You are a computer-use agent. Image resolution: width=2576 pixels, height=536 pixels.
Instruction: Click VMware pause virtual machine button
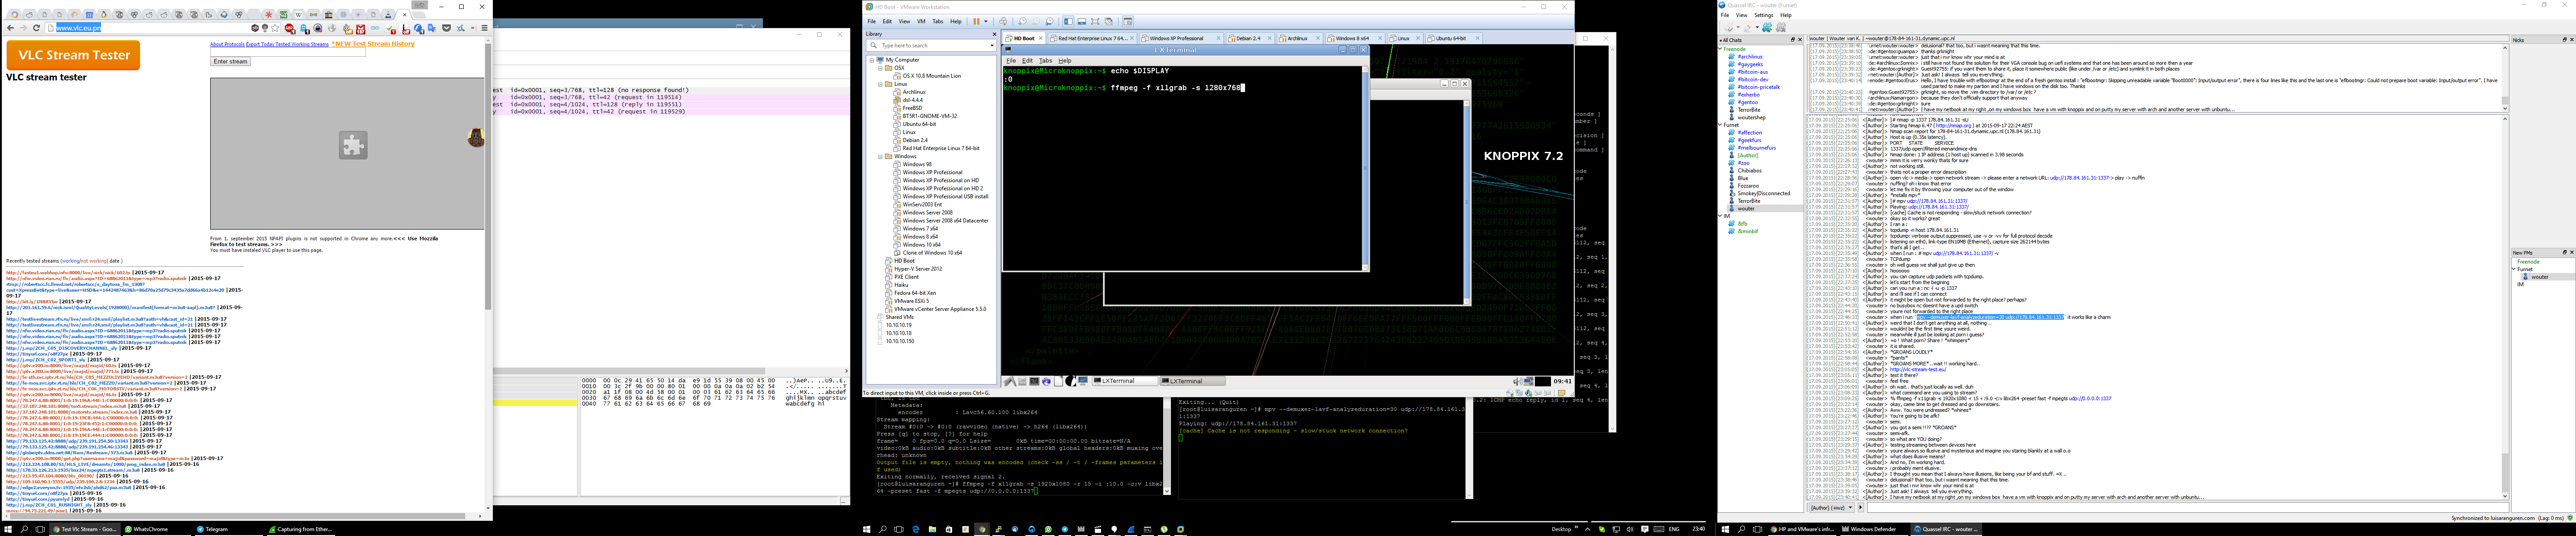pos(976,21)
